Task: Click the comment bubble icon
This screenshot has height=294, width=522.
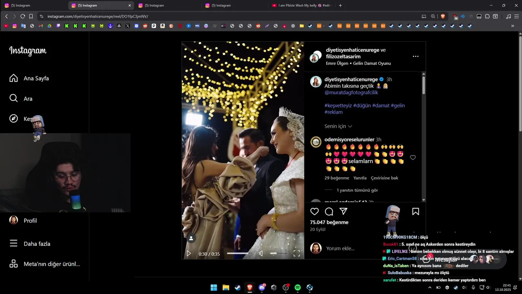Action: 329,212
